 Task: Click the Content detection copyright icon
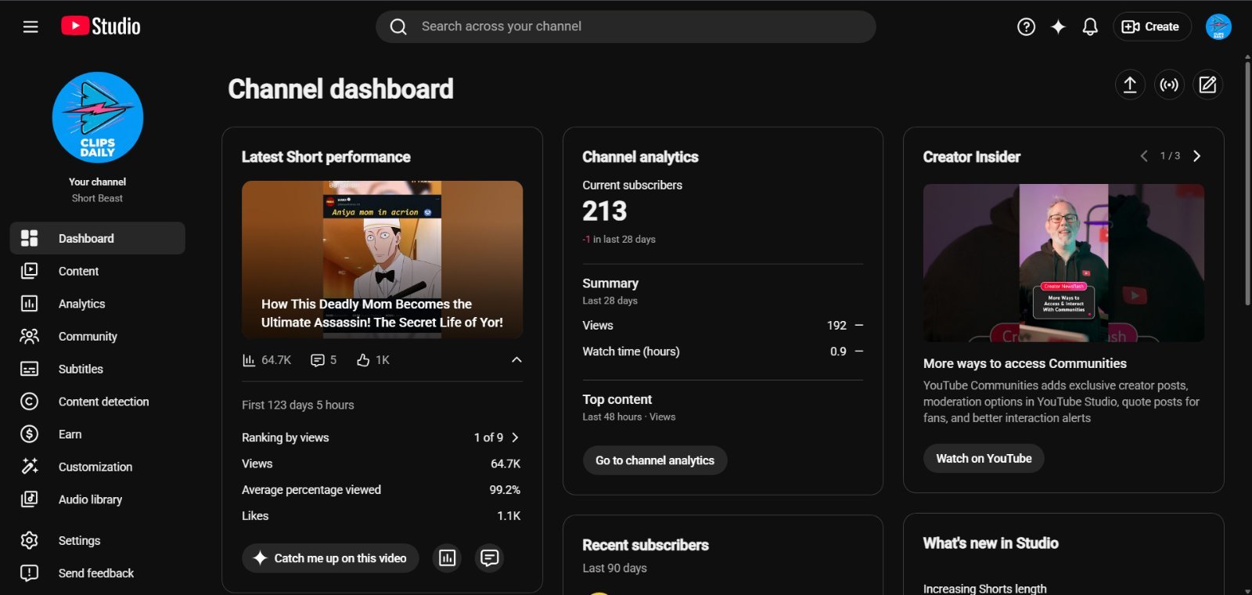coord(29,402)
